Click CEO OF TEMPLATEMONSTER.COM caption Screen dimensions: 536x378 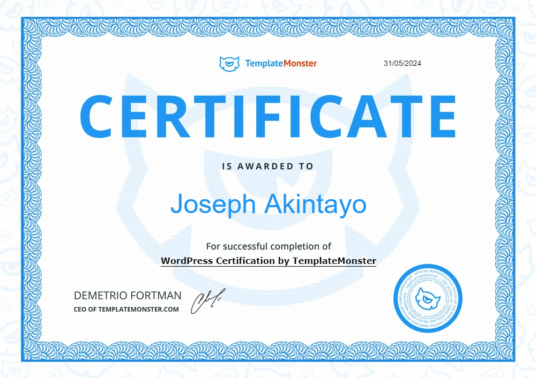pyautogui.click(x=126, y=309)
